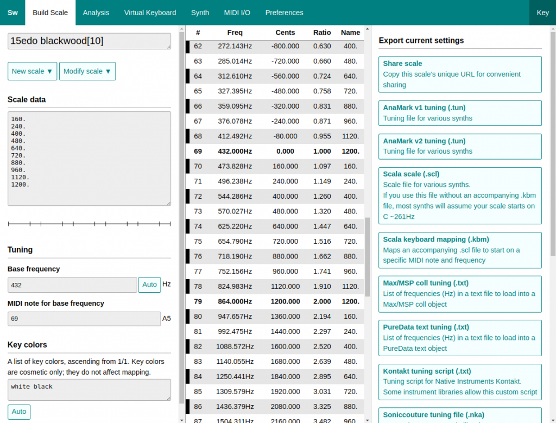Click the 496.238Hz frequency cell
This screenshot has height=423, width=556.
235,181
